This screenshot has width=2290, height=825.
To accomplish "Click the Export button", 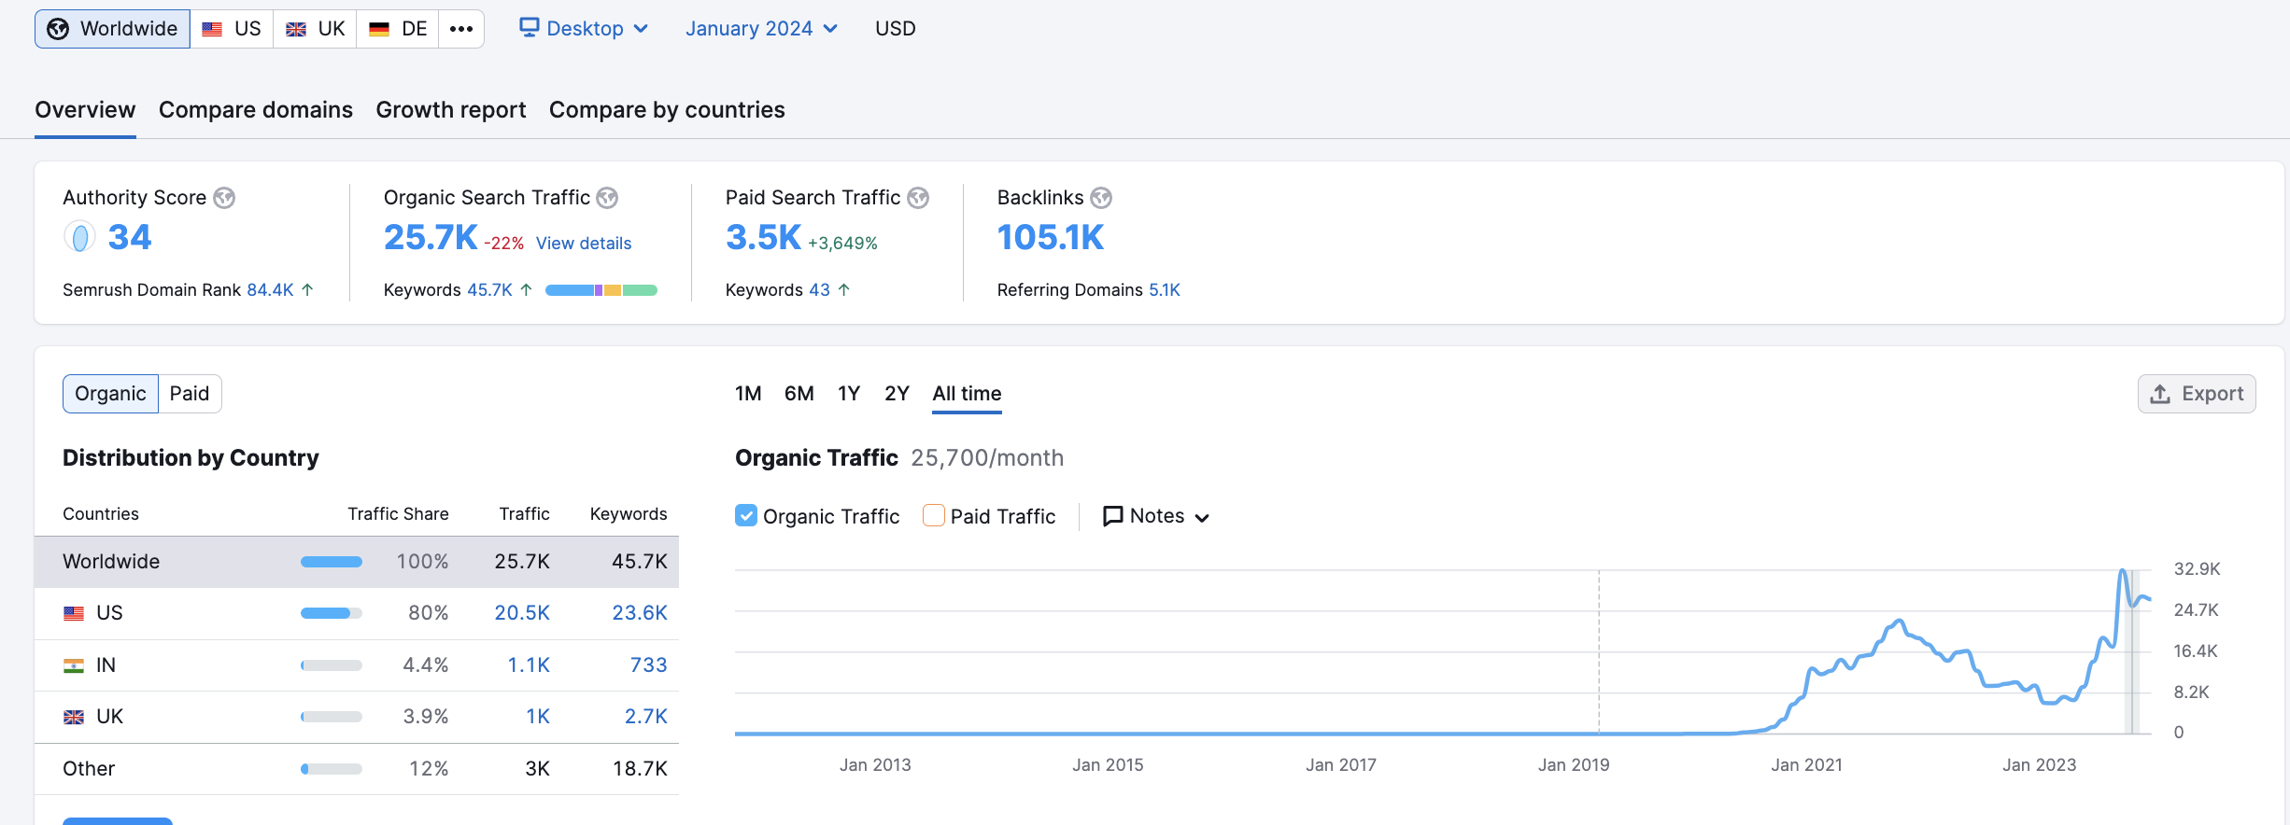I will (x=2197, y=394).
